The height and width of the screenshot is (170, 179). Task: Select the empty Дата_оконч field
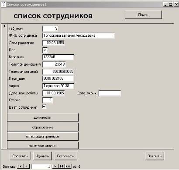coord(110,93)
